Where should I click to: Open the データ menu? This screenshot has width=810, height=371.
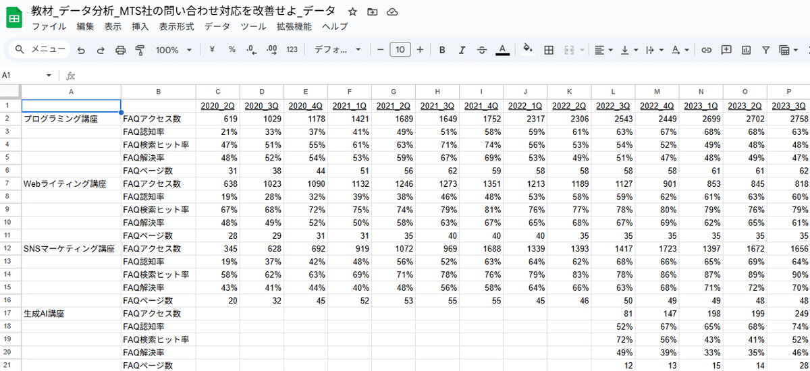(x=217, y=27)
